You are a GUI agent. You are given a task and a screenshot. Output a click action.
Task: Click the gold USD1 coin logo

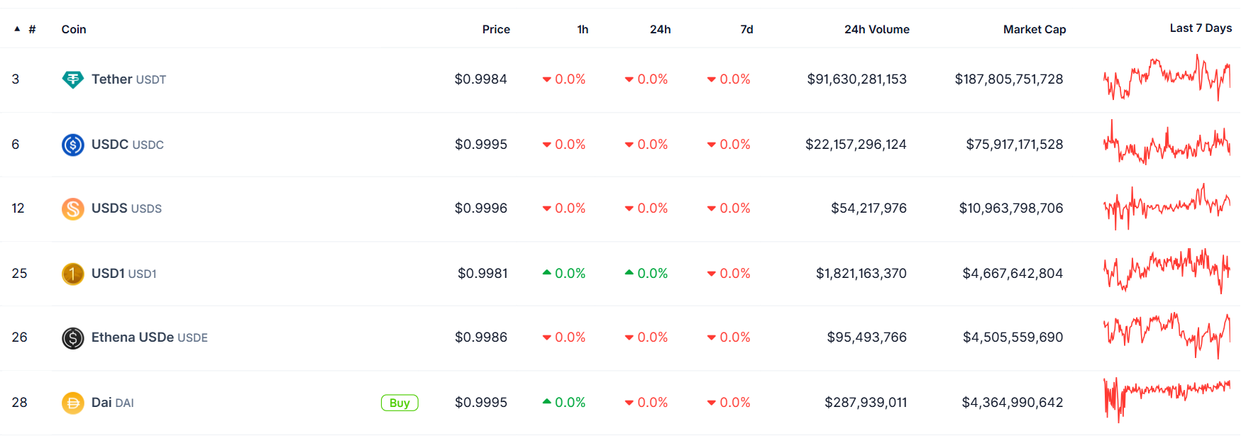click(x=72, y=274)
